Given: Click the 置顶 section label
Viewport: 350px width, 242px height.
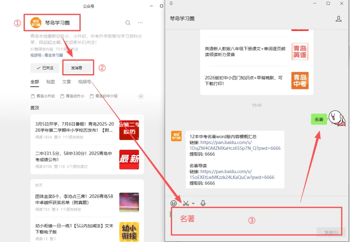Looking at the screenshot, I should 35,108.
